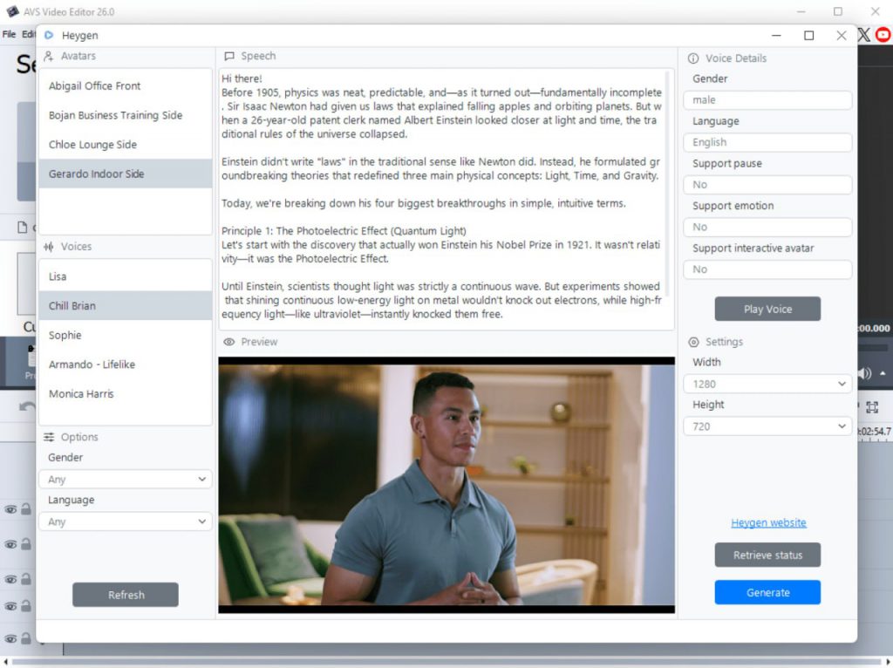Image resolution: width=893 pixels, height=668 pixels.
Task: Select the Chill Brian voice
Action: click(126, 306)
